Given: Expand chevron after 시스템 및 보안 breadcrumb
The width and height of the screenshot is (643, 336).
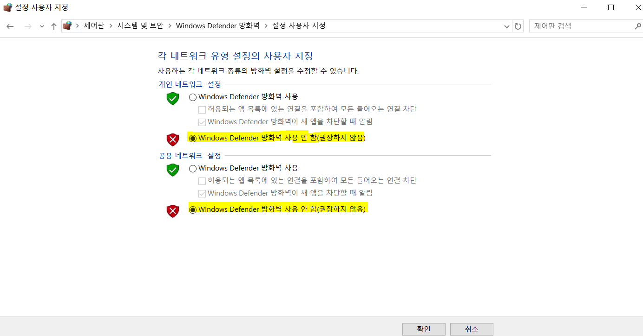Looking at the screenshot, I should [x=170, y=26].
